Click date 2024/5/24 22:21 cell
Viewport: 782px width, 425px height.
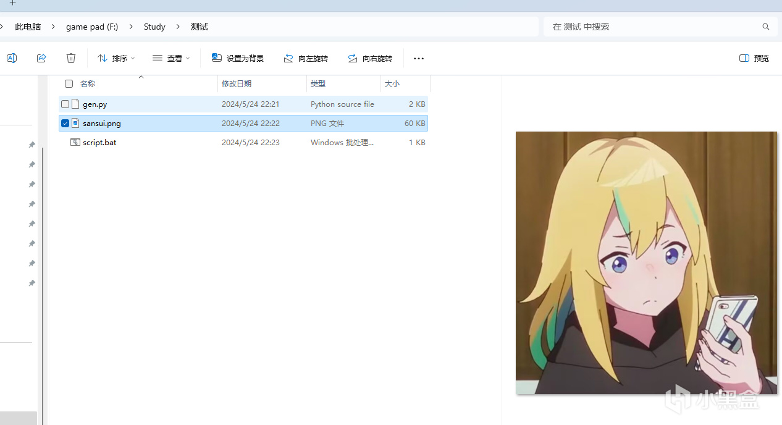[251, 104]
